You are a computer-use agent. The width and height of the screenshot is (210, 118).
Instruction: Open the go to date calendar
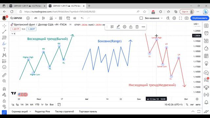point(59,105)
